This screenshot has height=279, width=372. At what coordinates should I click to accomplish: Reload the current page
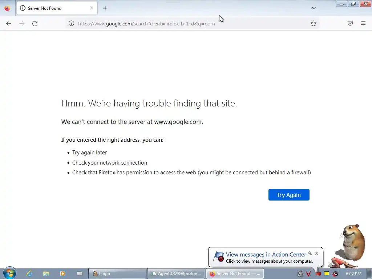pyautogui.click(x=35, y=24)
